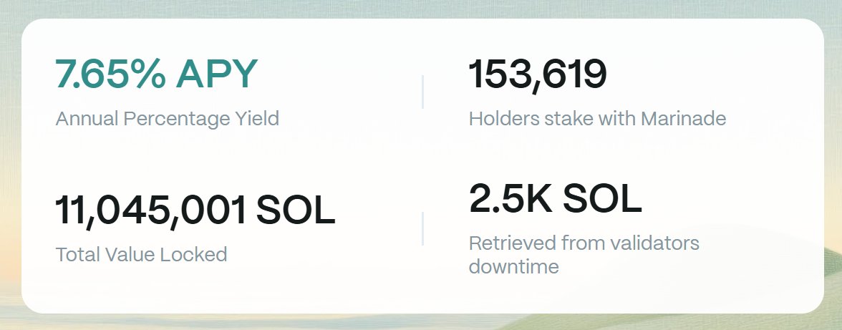Select the Retrieved from validators downtime caption
This screenshot has width=842, height=330.
584,254
